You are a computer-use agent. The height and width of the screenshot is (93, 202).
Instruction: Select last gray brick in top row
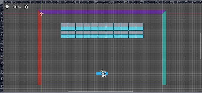coord(140,25)
